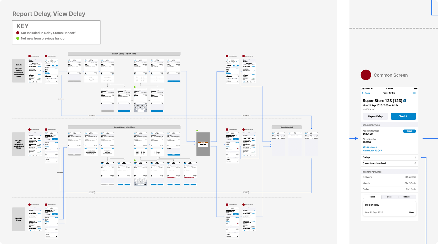
Task: Click the Due 21.Sep.2020 text
Action: pyautogui.click(x=374, y=212)
